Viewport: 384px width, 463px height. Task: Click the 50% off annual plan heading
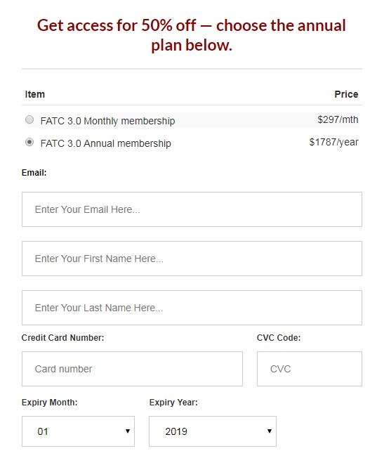(x=192, y=35)
